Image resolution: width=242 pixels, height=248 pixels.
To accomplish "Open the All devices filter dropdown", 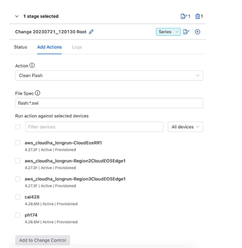I will (185, 127).
